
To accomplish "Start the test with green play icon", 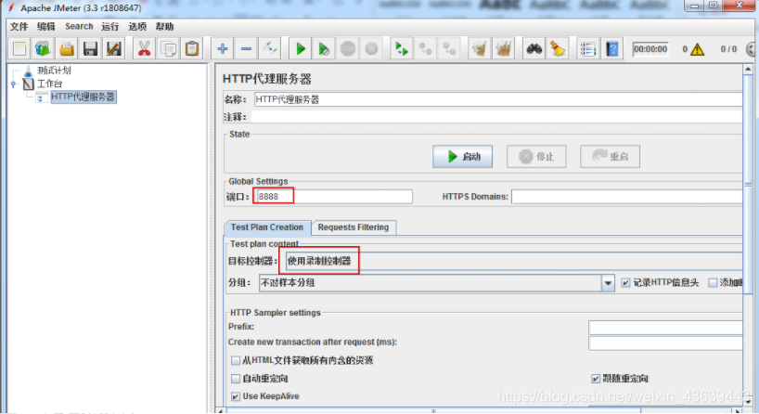I will [x=300, y=49].
